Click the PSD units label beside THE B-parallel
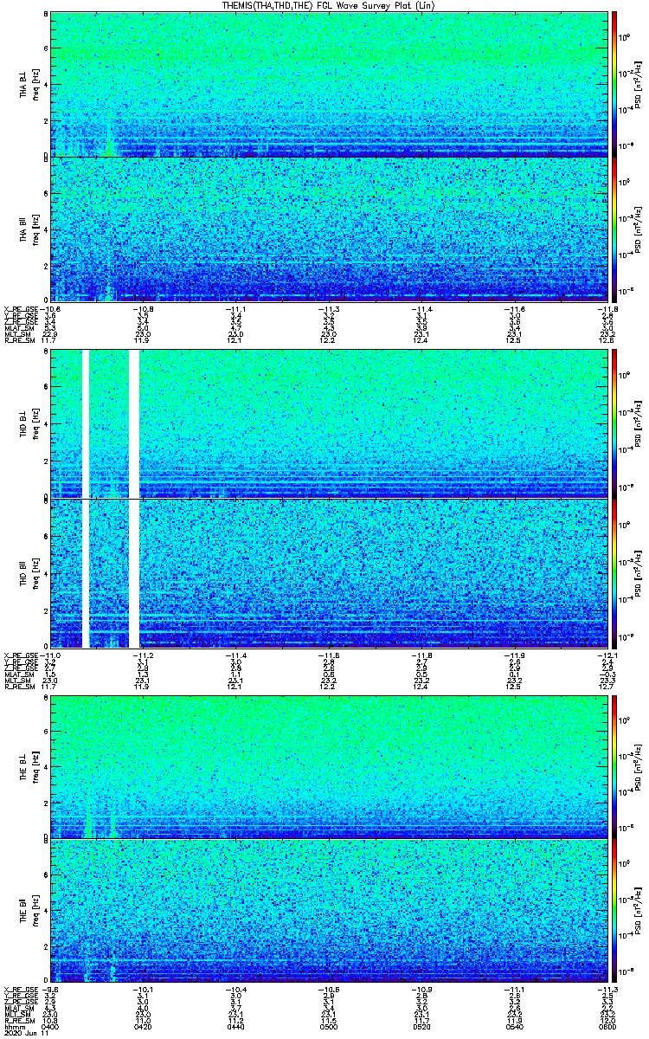Image resolution: width=649 pixels, height=1039 pixels. coord(639,911)
